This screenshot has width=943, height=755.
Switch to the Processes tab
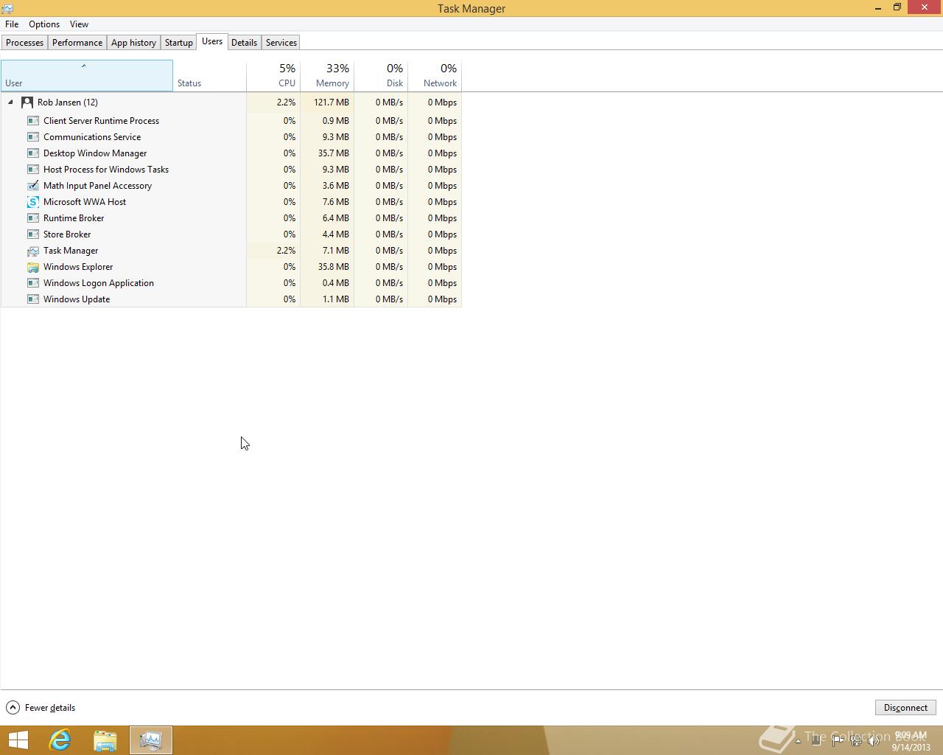pyautogui.click(x=25, y=43)
